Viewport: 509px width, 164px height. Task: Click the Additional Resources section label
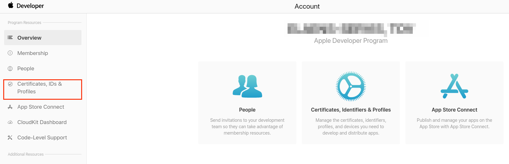click(26, 154)
